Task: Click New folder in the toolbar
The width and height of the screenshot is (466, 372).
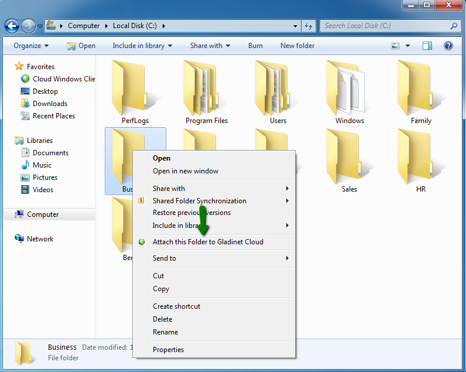Action: click(x=297, y=46)
